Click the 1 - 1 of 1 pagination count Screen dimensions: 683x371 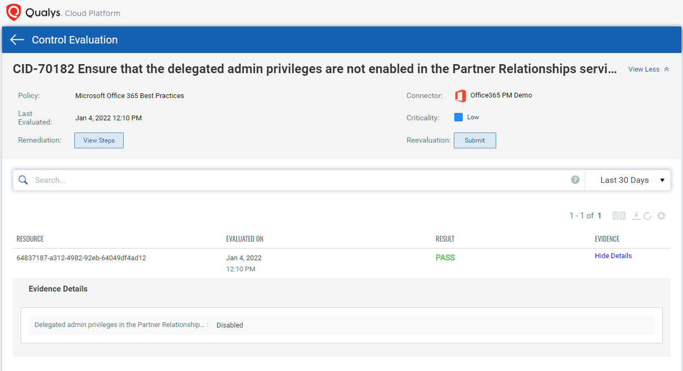click(585, 216)
